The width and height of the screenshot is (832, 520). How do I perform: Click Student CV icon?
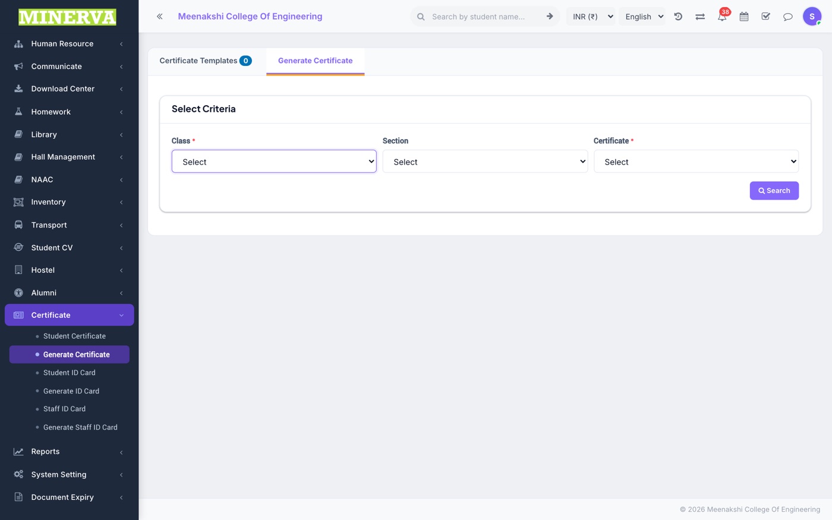coord(18,248)
